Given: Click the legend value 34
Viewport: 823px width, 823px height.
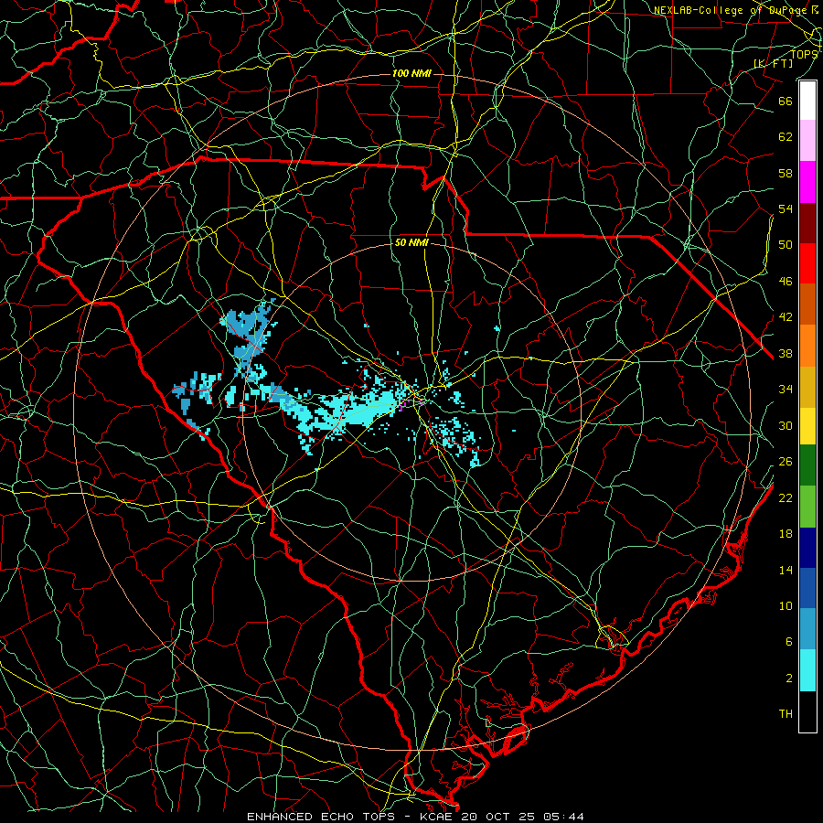Looking at the screenshot, I should click(x=786, y=390).
